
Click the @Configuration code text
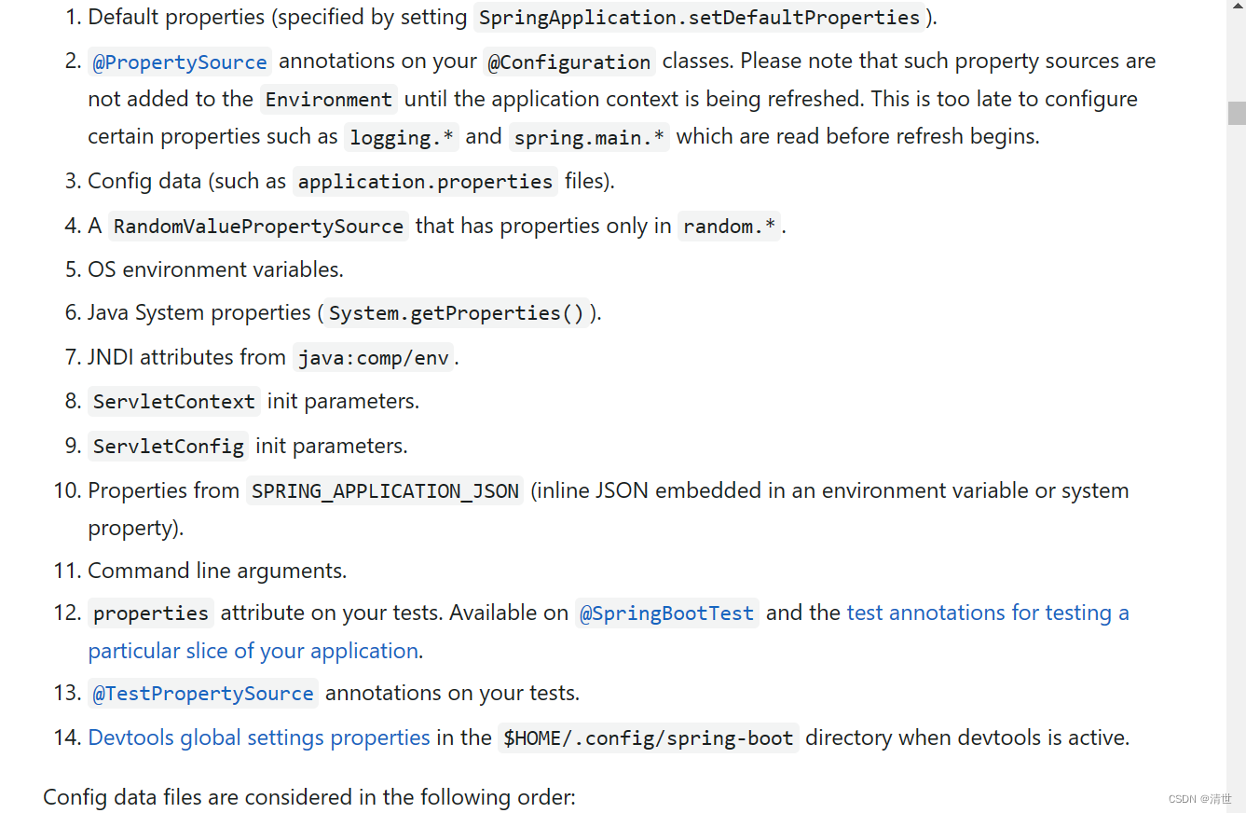click(x=569, y=62)
